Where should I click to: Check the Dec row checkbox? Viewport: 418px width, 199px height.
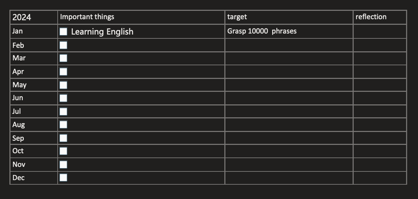pyautogui.click(x=63, y=177)
